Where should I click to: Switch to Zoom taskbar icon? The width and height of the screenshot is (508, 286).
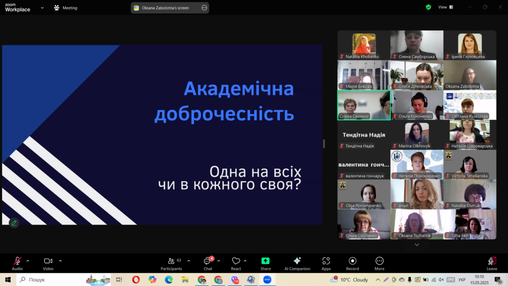(267, 280)
